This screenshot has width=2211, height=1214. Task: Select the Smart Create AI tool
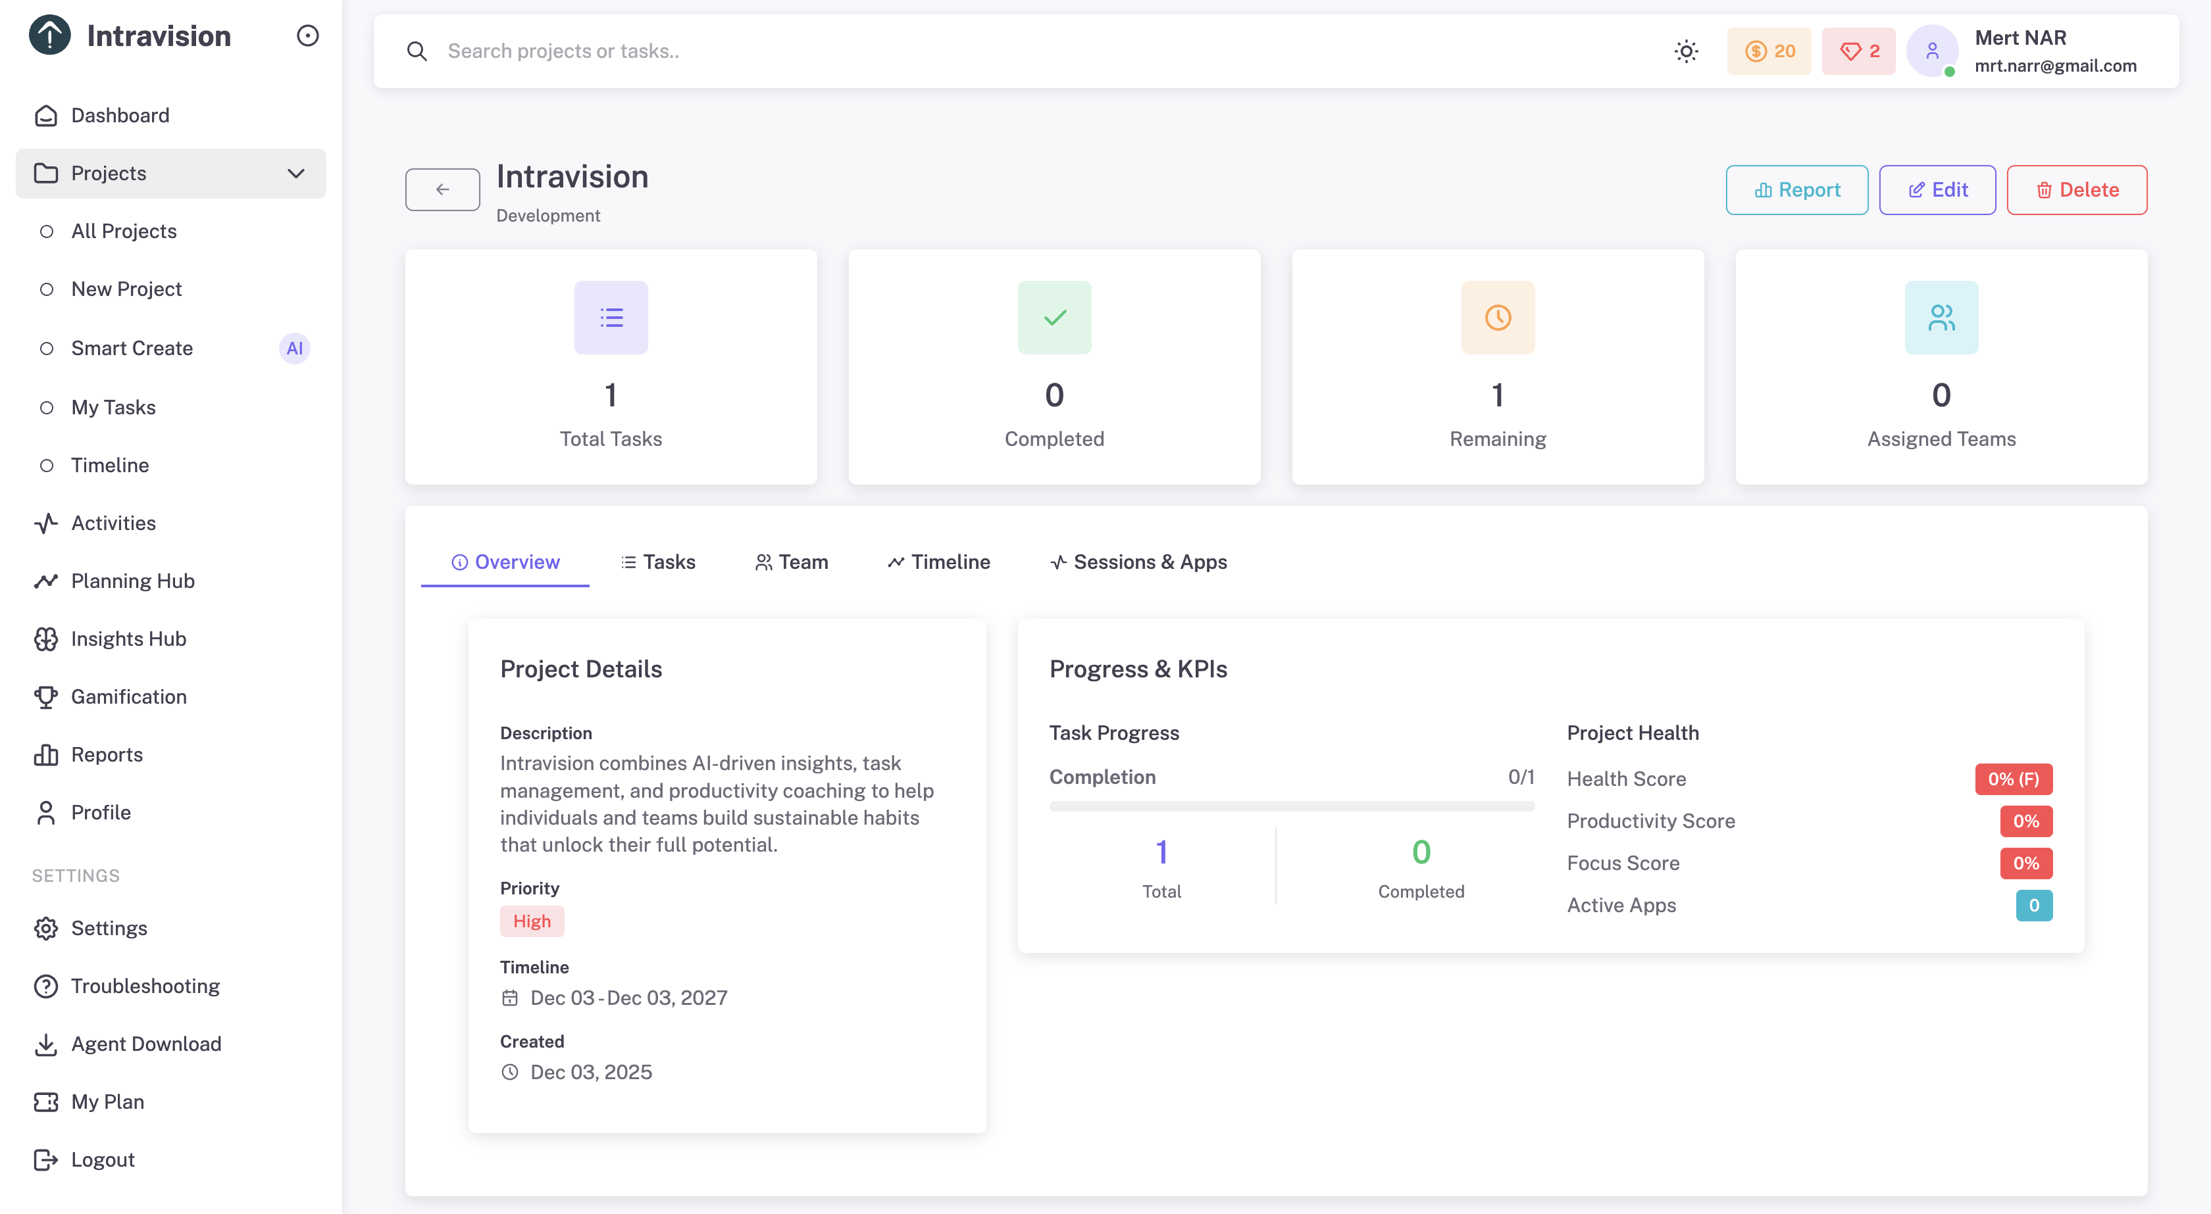click(x=132, y=349)
